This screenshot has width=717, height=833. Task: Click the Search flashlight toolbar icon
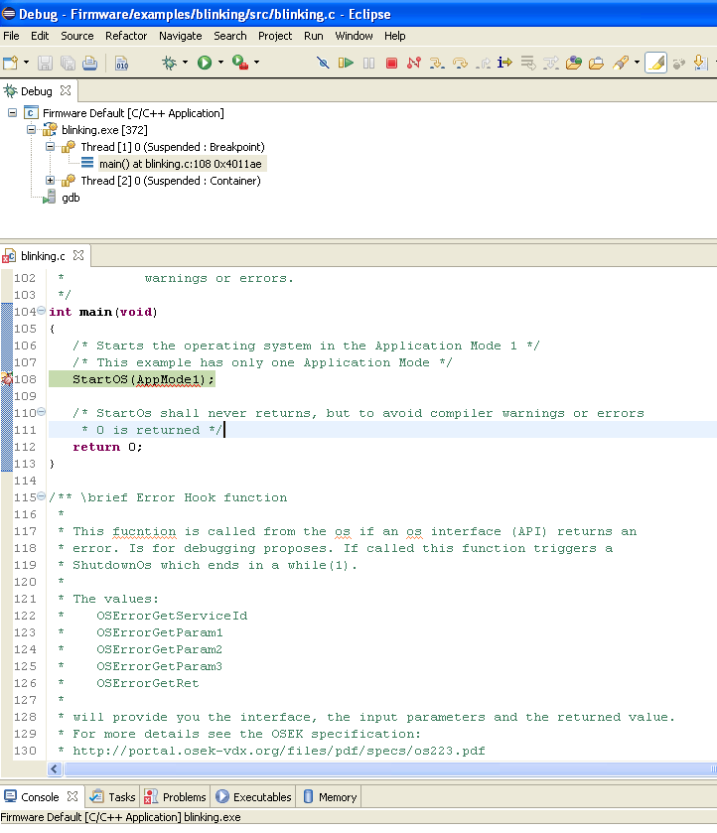click(x=621, y=64)
